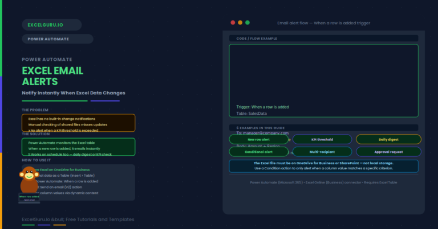Click the blue OneDrive requirement note
Image resolution: width=438 pixels, height=229 pixels.
[324, 166]
